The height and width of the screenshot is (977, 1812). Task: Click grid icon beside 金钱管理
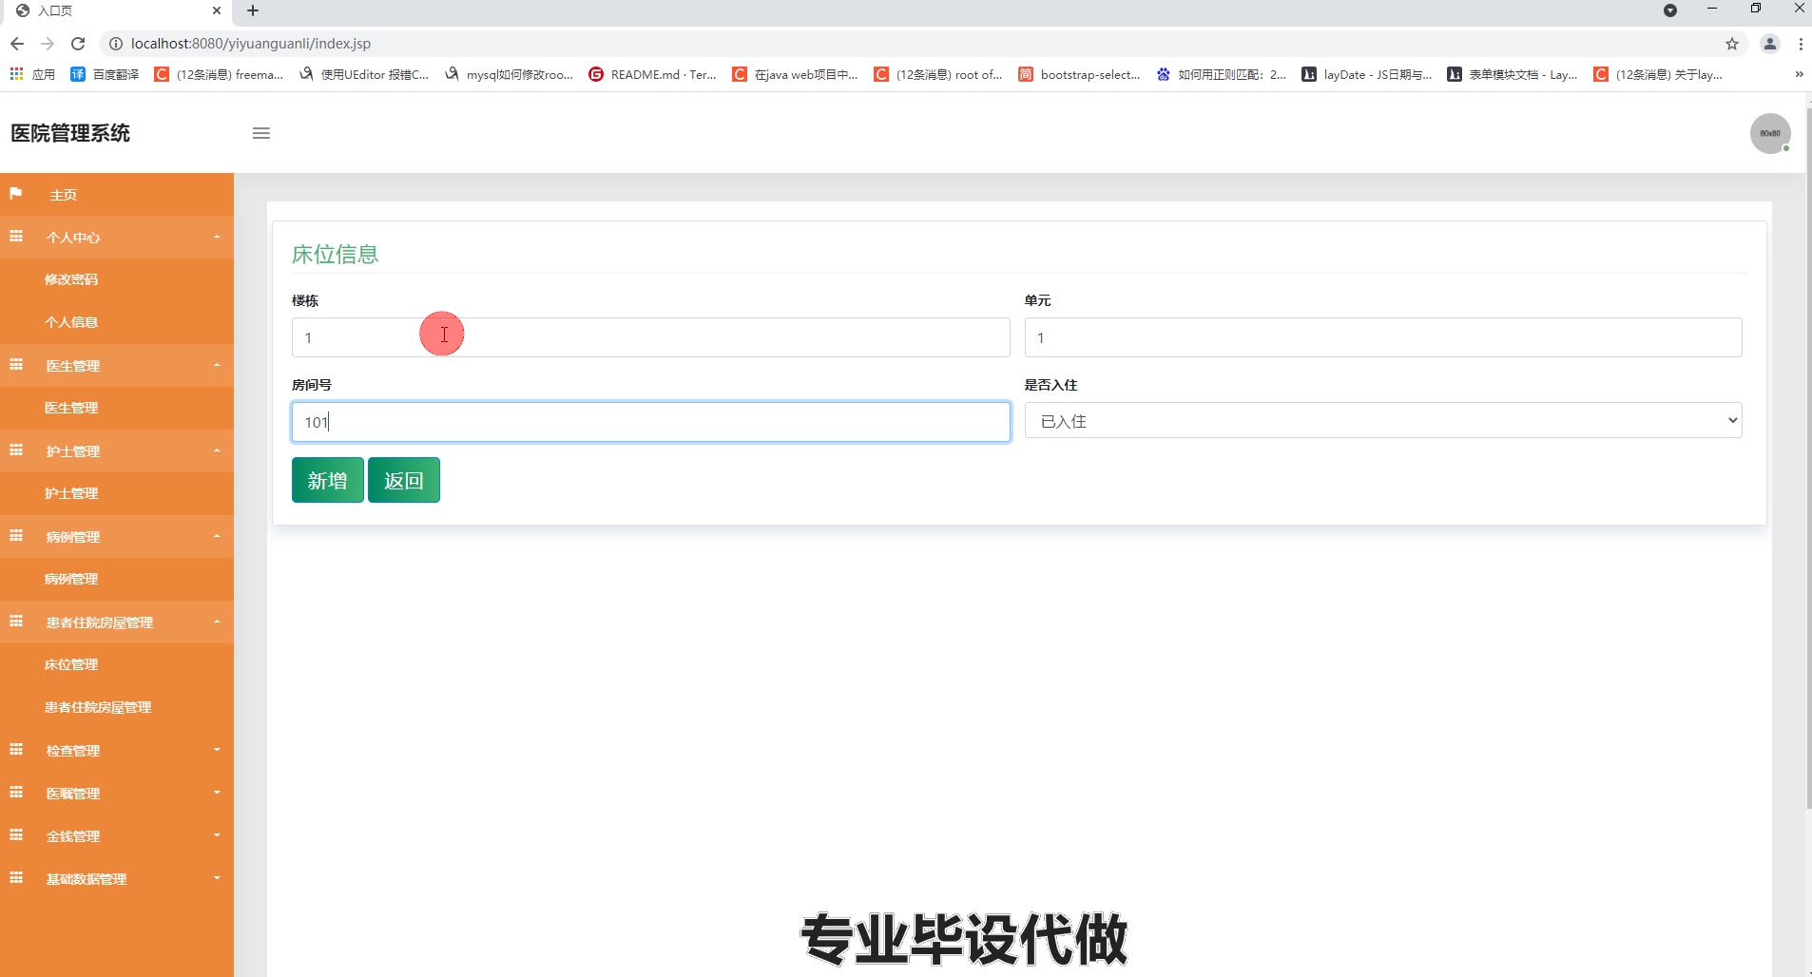click(16, 834)
